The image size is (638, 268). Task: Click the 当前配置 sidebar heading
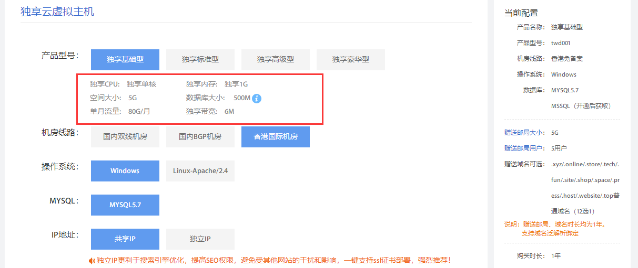pos(521,13)
